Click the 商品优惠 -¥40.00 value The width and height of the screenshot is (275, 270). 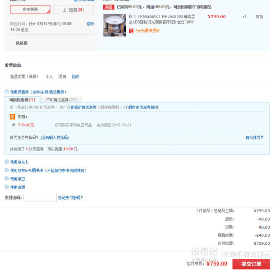pos(262,235)
